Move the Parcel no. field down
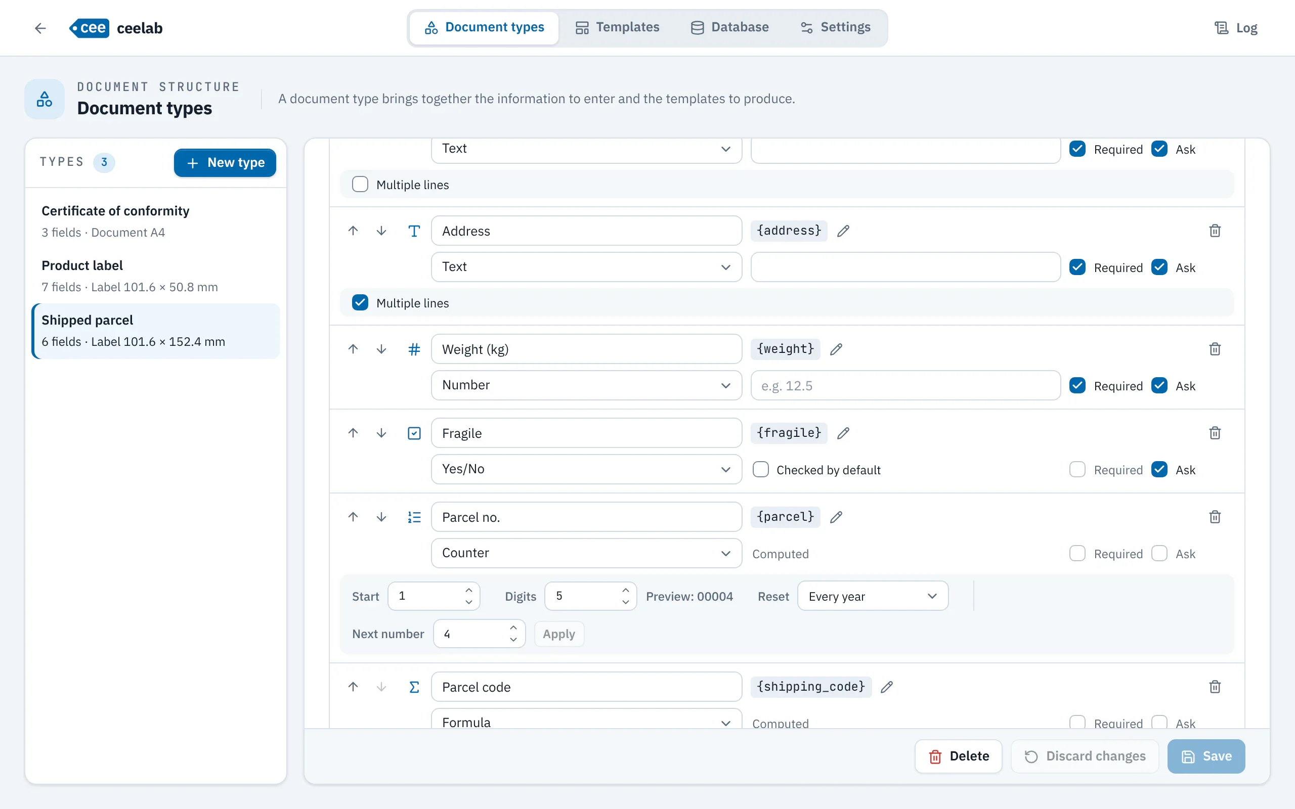 [381, 517]
